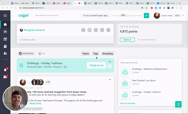188x114 pixels.
Task: Click the +48 recipients count
Action: click(x=48, y=82)
